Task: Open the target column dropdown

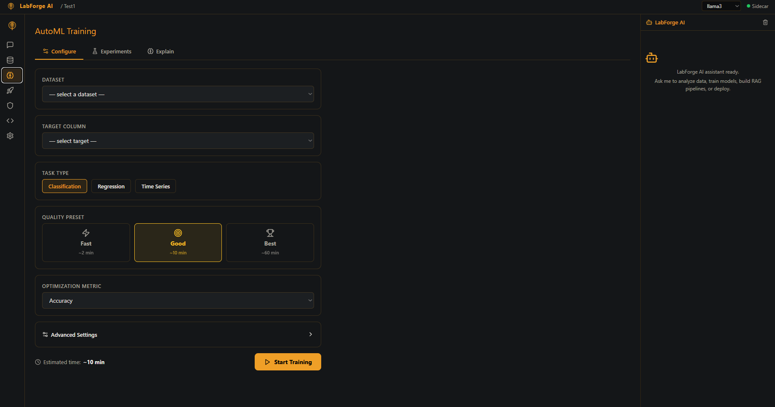Action: pyautogui.click(x=178, y=140)
